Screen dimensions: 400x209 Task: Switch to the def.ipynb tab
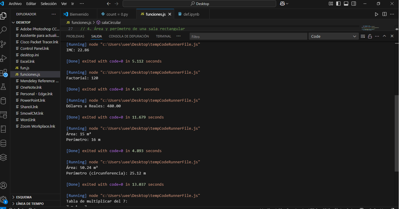192,14
